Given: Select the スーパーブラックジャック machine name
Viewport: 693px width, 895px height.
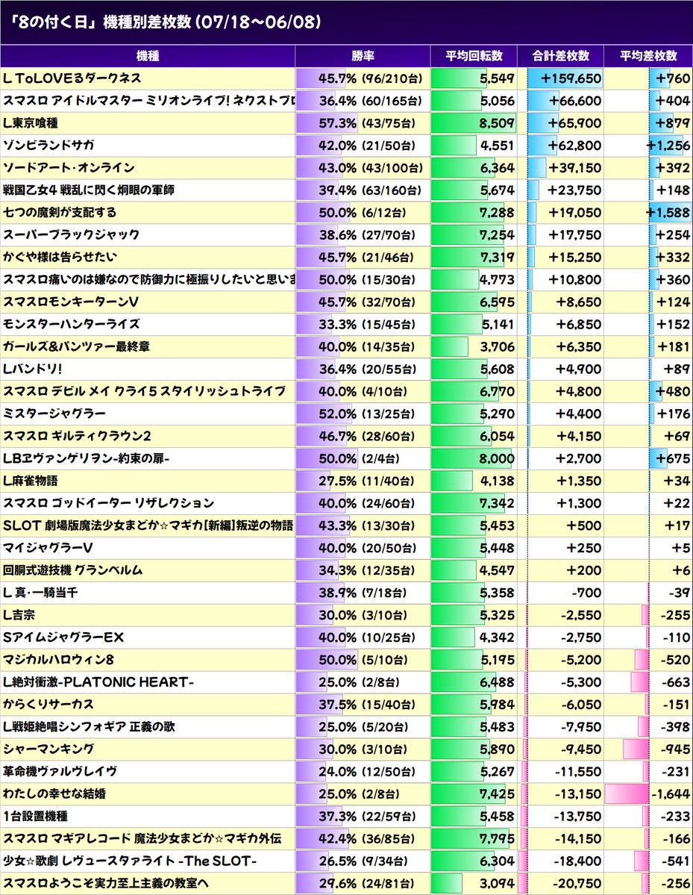Looking at the screenshot, I should coord(72,234).
